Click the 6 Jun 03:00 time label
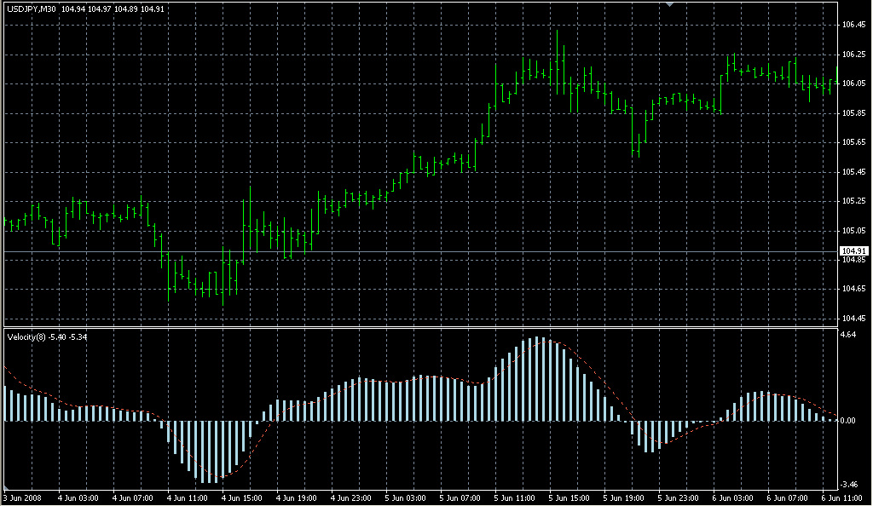Viewport: 873px width, 506px height. point(734,497)
